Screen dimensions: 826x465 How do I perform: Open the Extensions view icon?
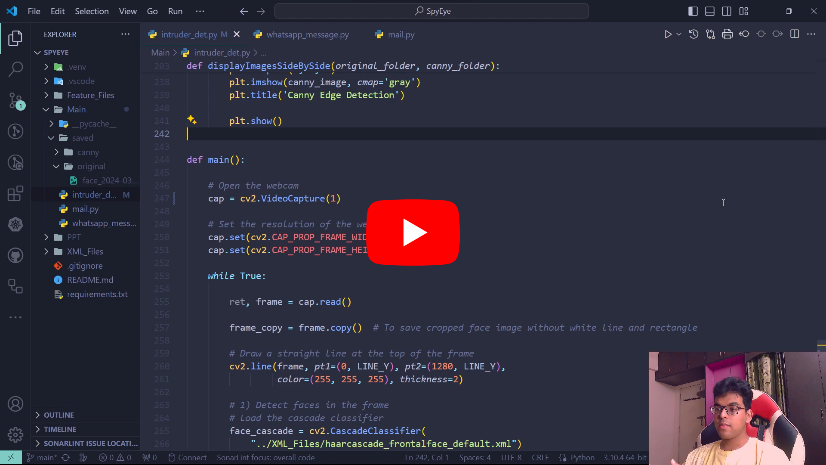pyautogui.click(x=15, y=193)
